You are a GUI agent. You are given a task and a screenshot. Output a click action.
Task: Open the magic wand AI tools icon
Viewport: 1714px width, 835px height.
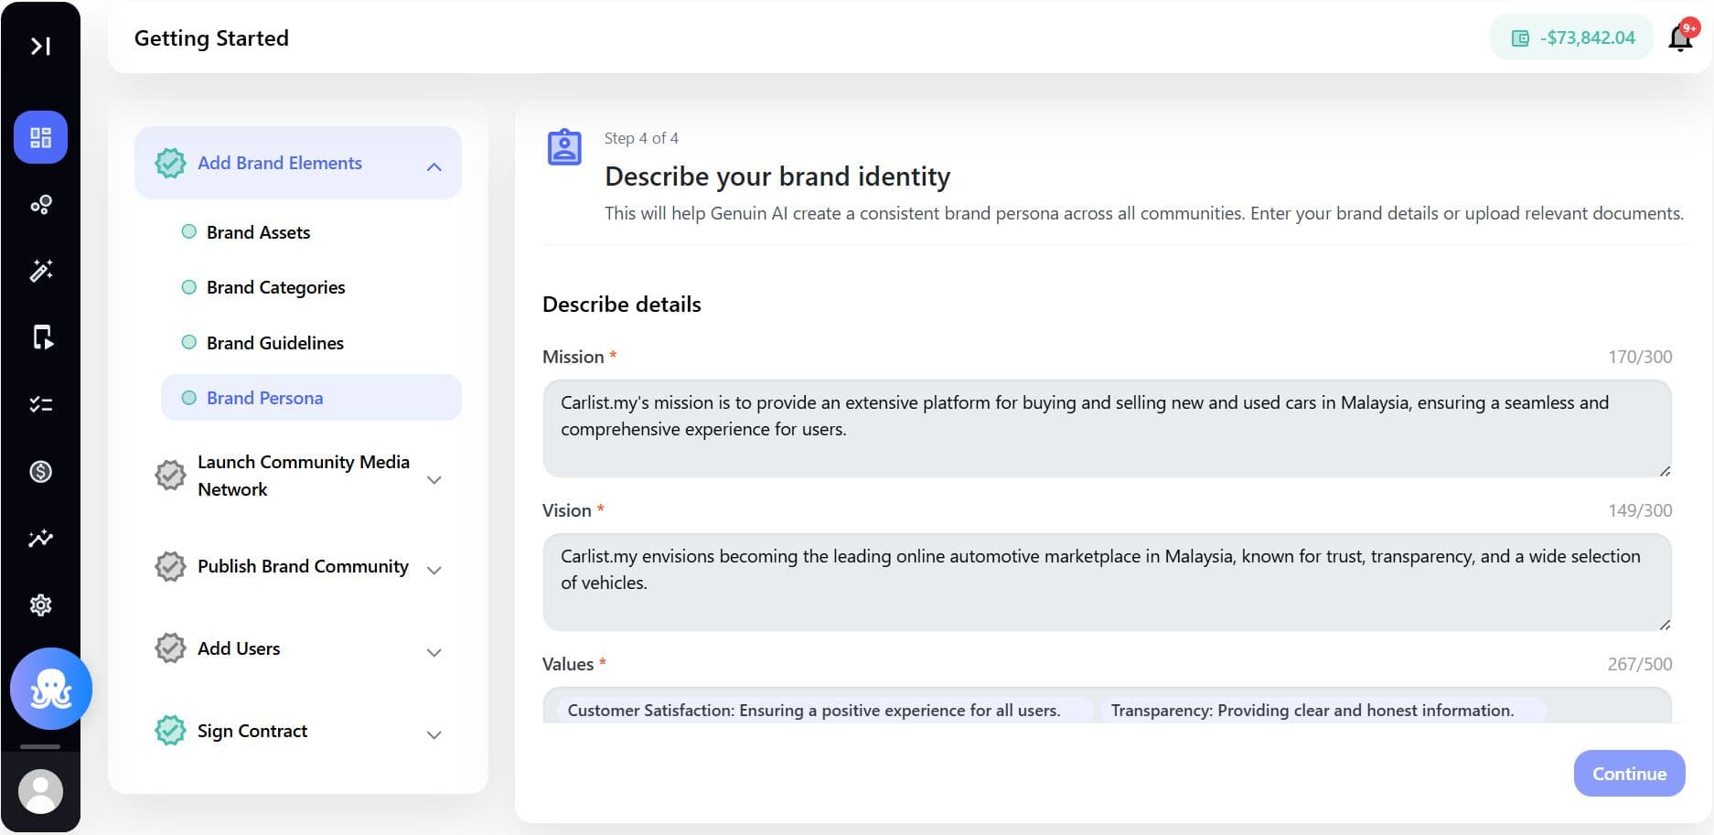tap(40, 271)
